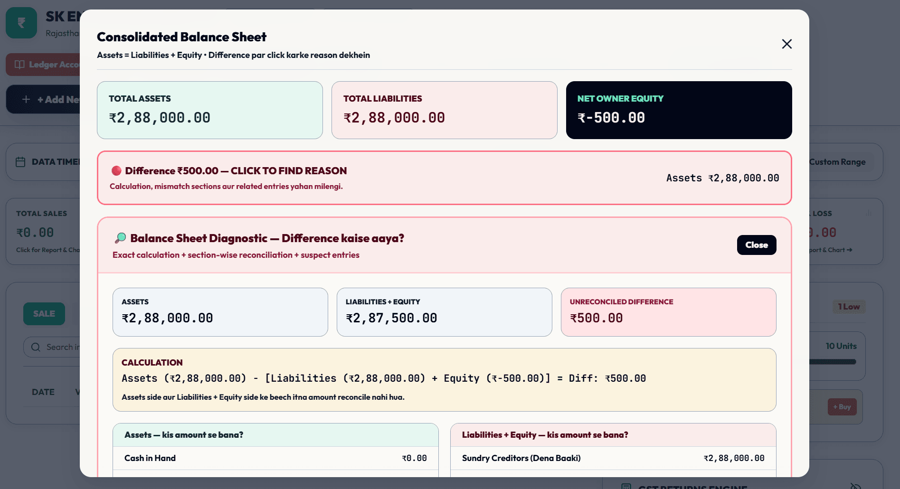Viewport: 900px width, 489px height.
Task: Click the plus icon on Add New button
Action: [x=26, y=99]
